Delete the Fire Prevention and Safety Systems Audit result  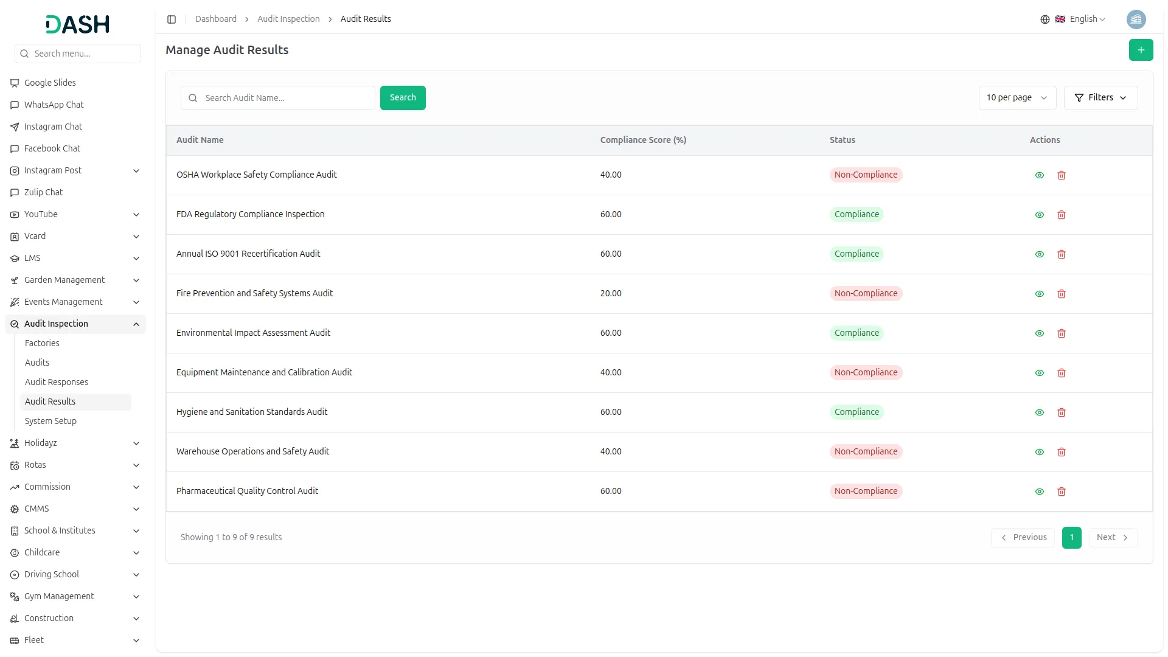point(1062,294)
